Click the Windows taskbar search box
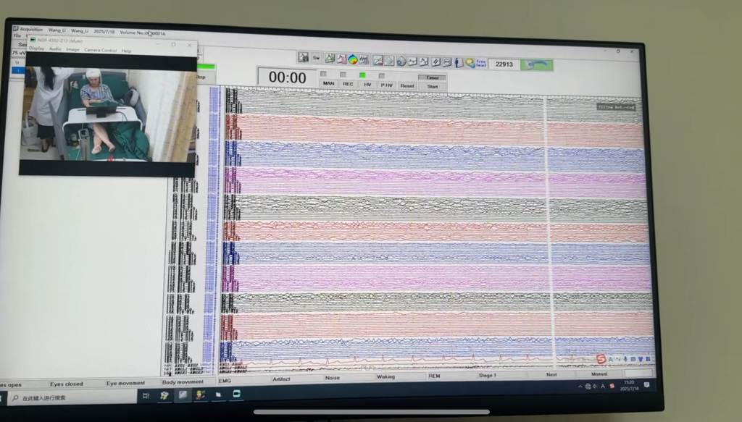The image size is (742, 422). point(72,398)
